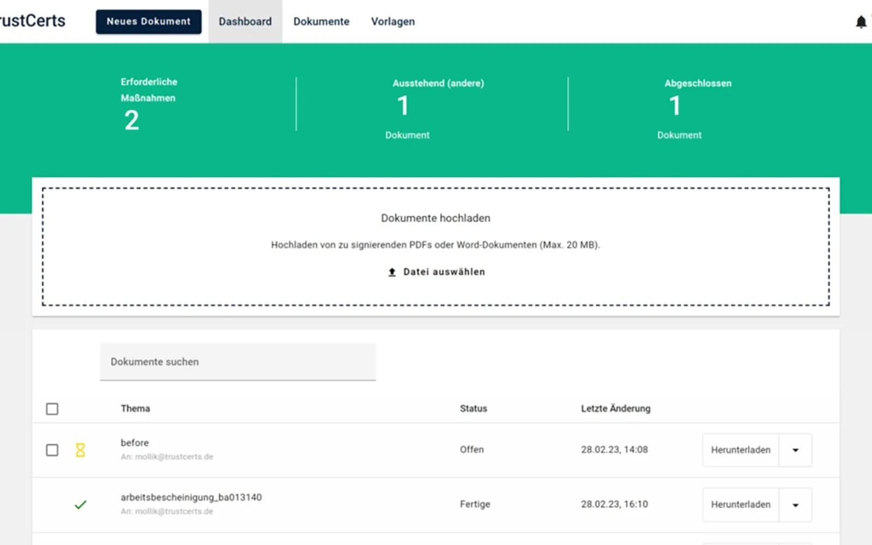This screenshot has width=872, height=545.
Task: Click the Thema column header
Action: (x=135, y=409)
